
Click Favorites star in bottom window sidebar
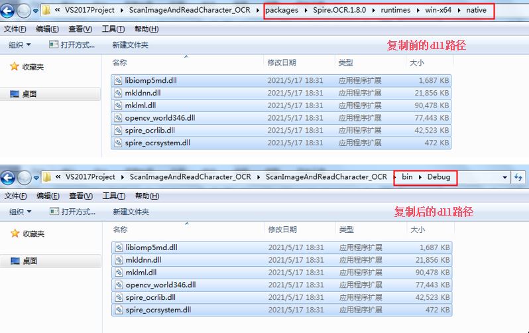(15, 233)
